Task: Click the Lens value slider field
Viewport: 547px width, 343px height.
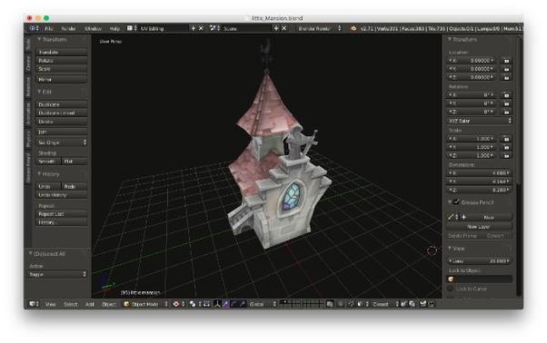Action: click(x=479, y=260)
